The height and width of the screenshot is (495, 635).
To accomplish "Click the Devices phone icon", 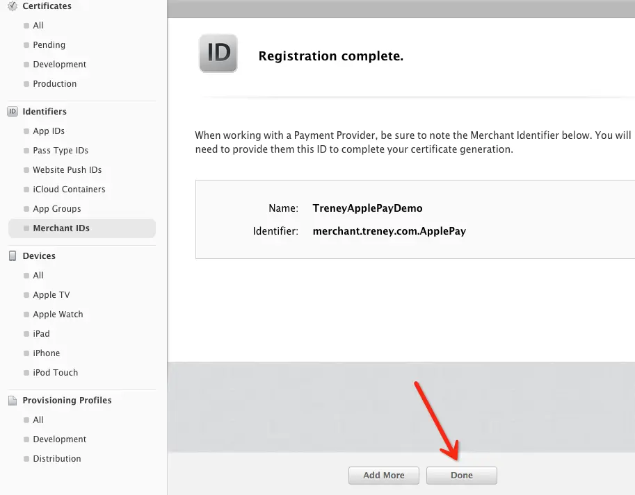I will tap(13, 255).
